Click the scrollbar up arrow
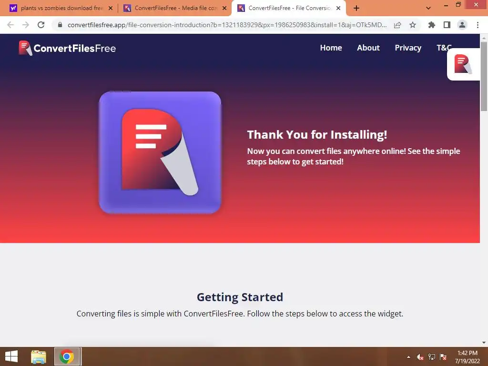 pos(484,38)
